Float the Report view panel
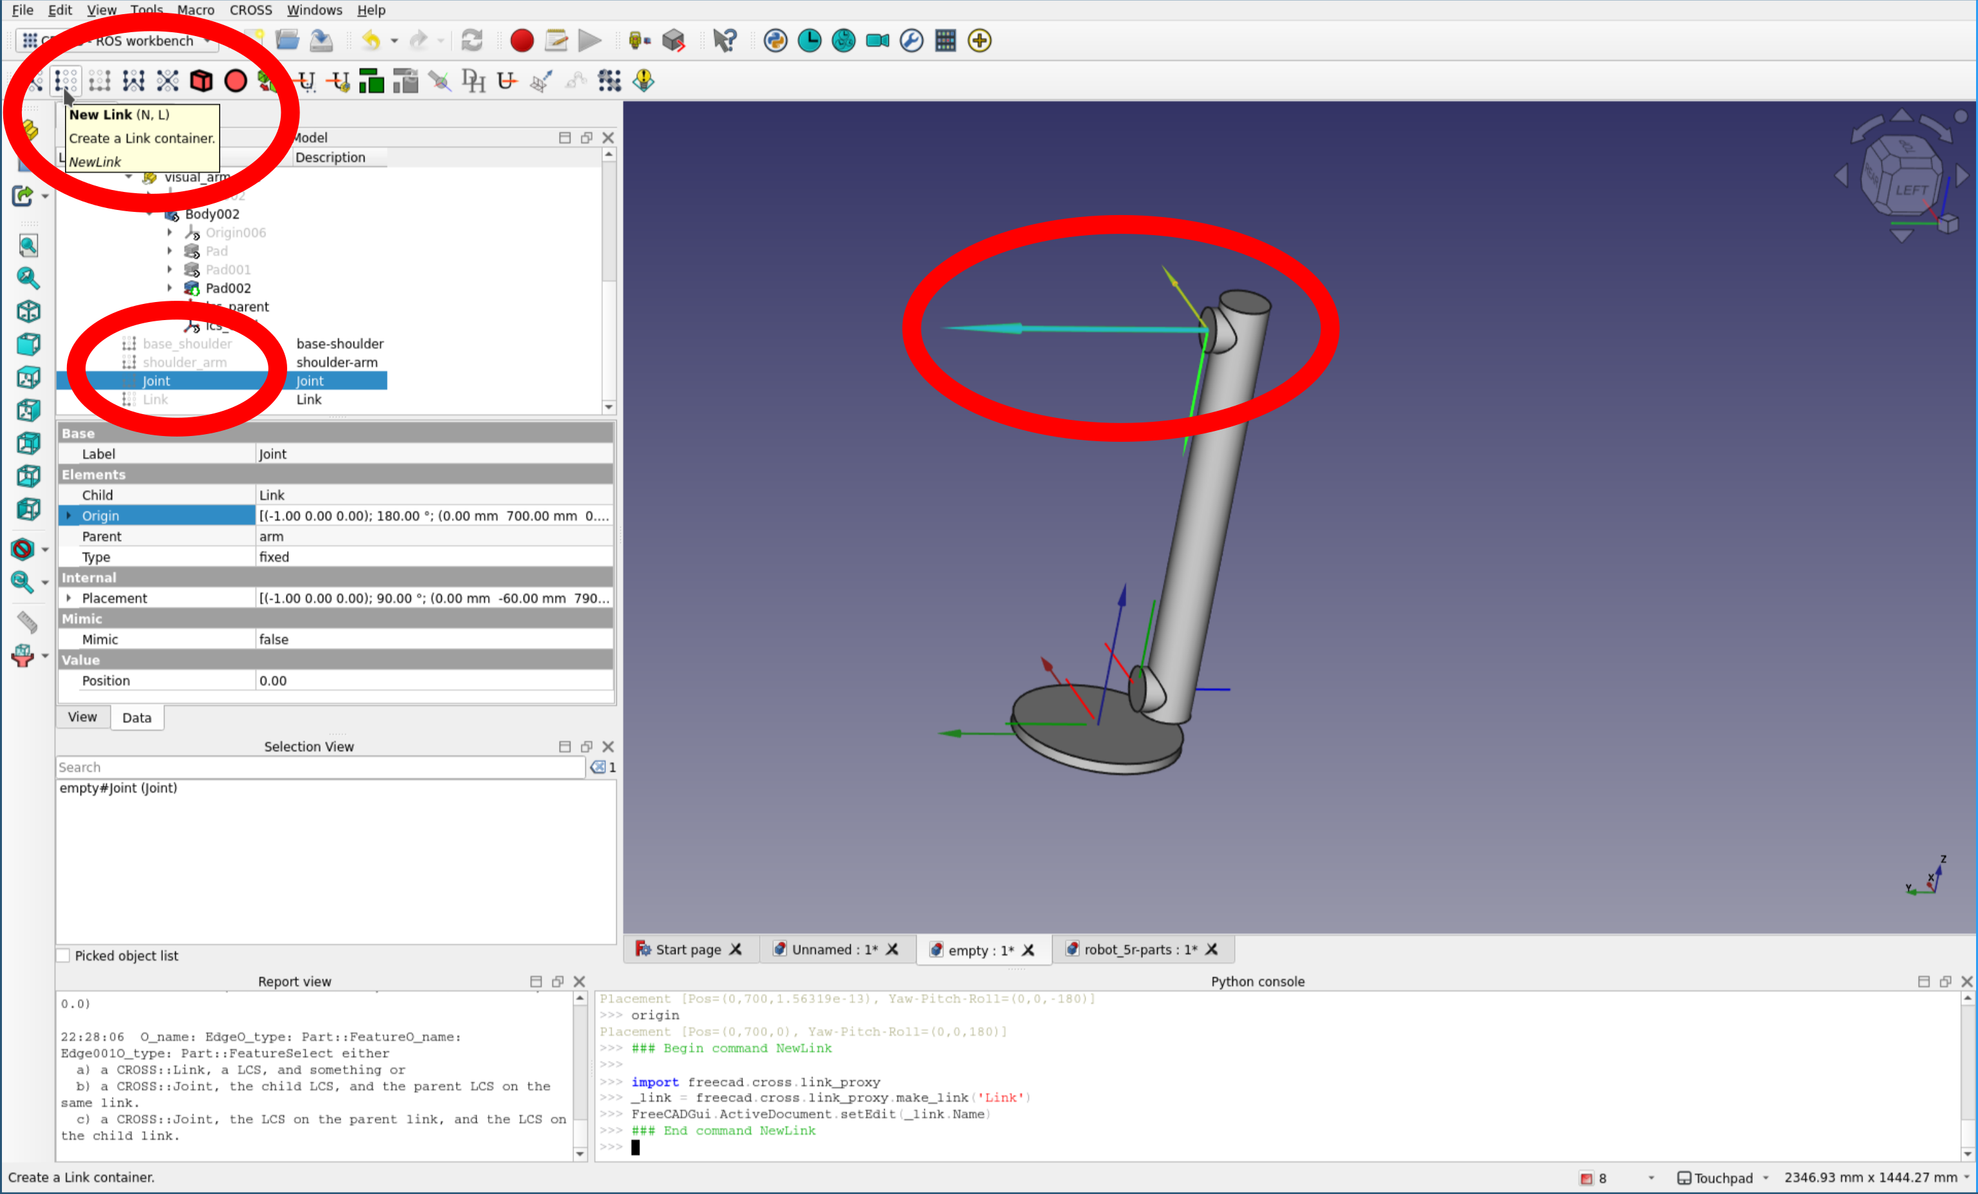Image resolution: width=1978 pixels, height=1194 pixels. point(558,981)
